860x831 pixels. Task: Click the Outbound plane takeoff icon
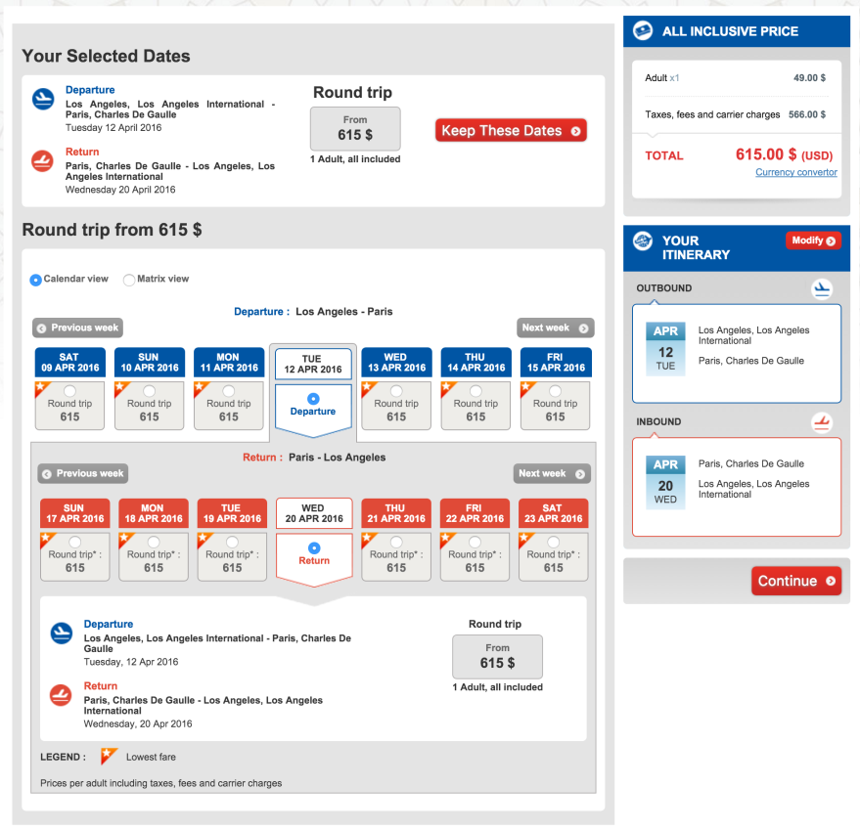pos(822,288)
